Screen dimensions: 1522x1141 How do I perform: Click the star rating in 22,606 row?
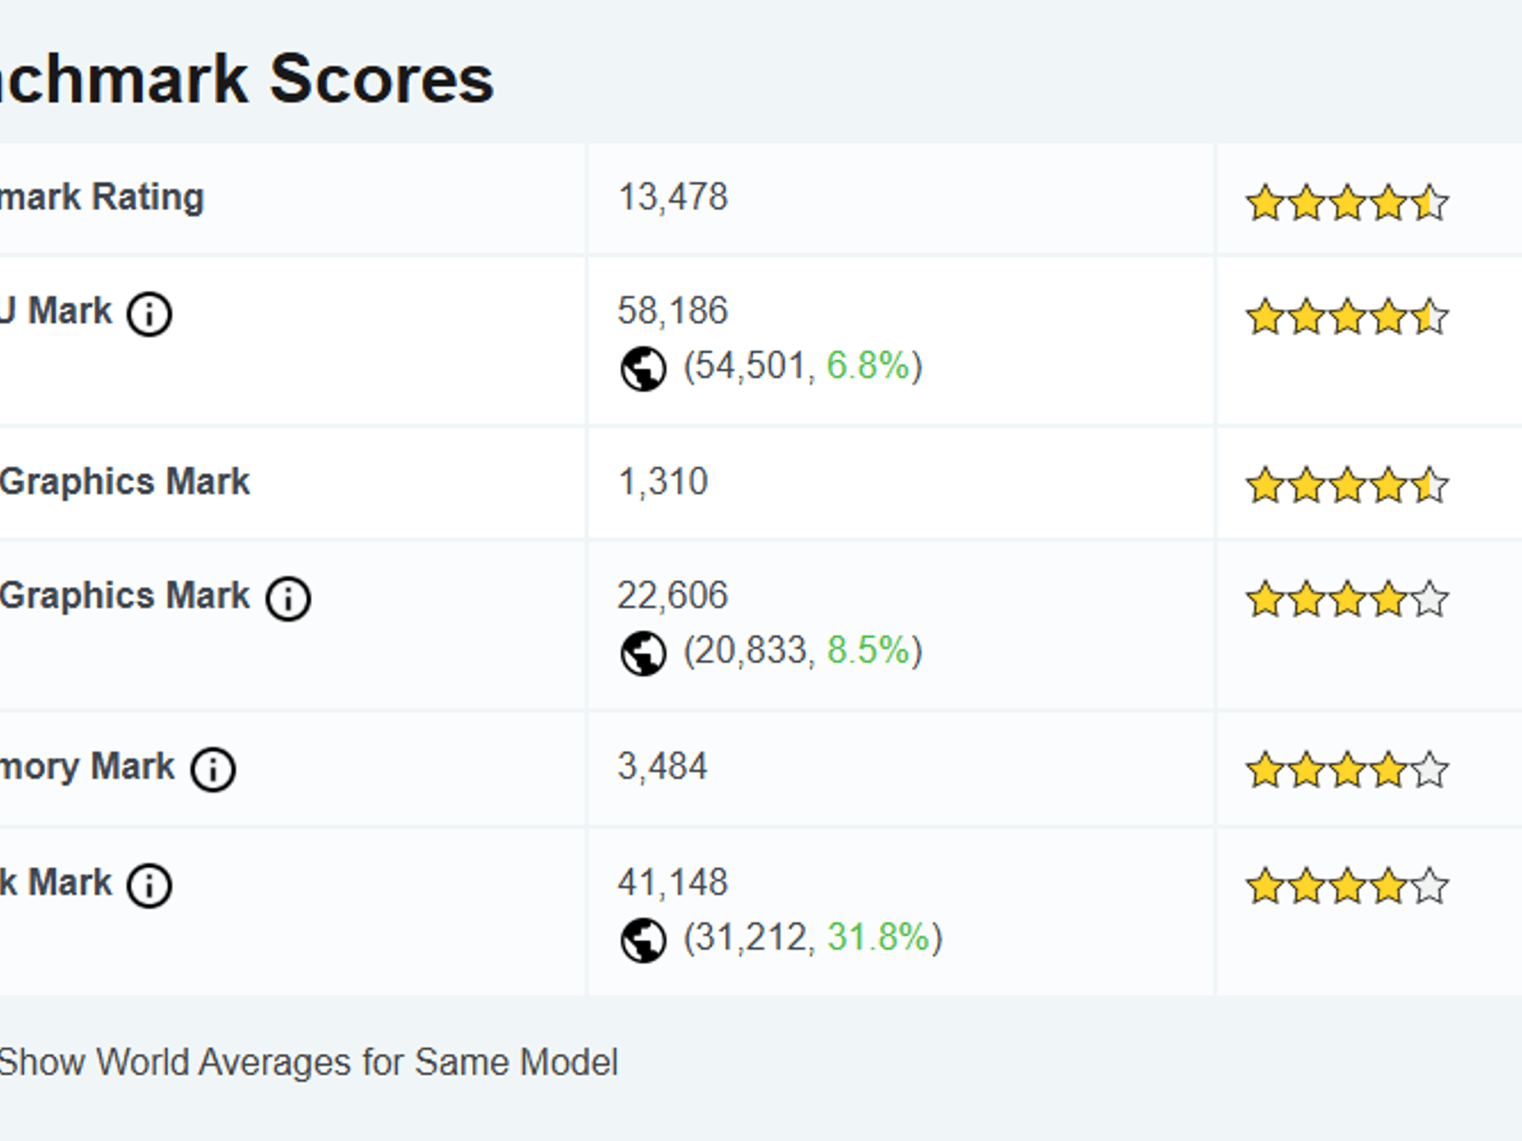[x=1347, y=599]
